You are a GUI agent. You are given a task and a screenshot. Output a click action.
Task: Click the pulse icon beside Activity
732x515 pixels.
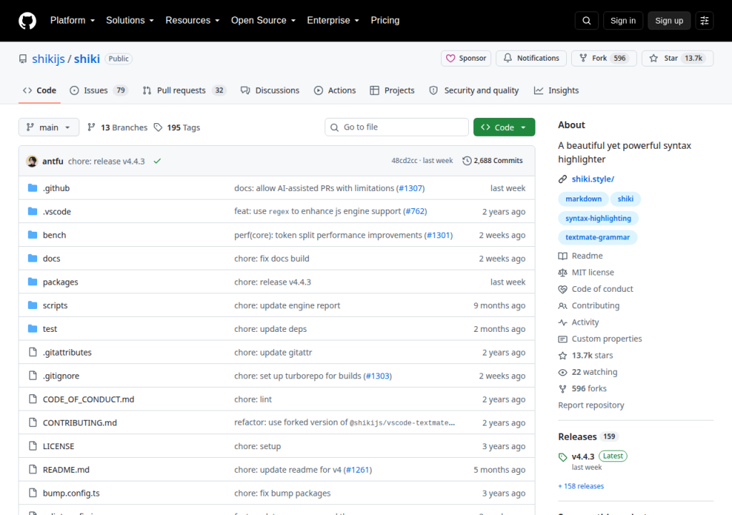coord(563,323)
